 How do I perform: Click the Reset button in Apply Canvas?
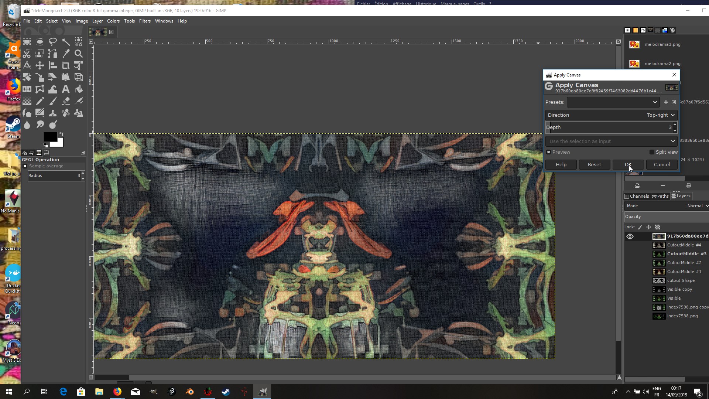(x=594, y=165)
